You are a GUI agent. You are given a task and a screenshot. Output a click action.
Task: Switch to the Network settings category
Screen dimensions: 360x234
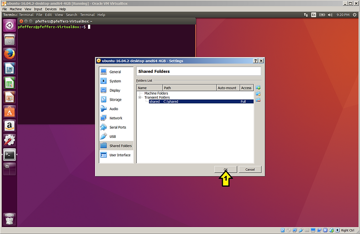116,118
